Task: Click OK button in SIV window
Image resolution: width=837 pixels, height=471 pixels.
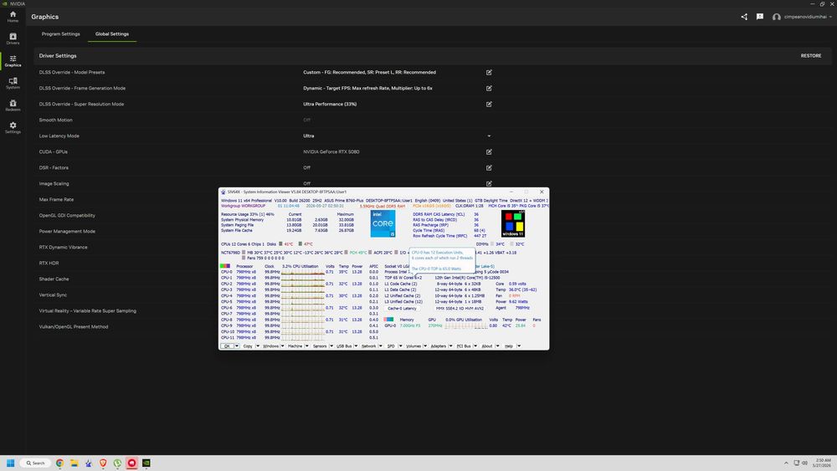Action: point(227,346)
